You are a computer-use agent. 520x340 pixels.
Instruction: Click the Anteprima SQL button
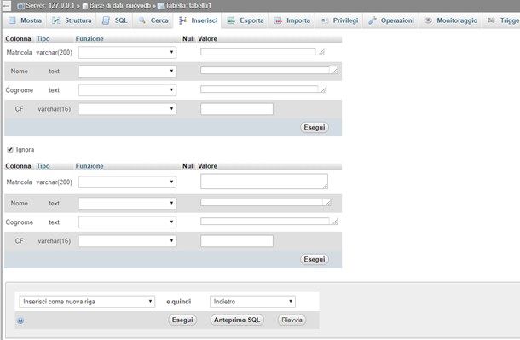pyautogui.click(x=237, y=320)
